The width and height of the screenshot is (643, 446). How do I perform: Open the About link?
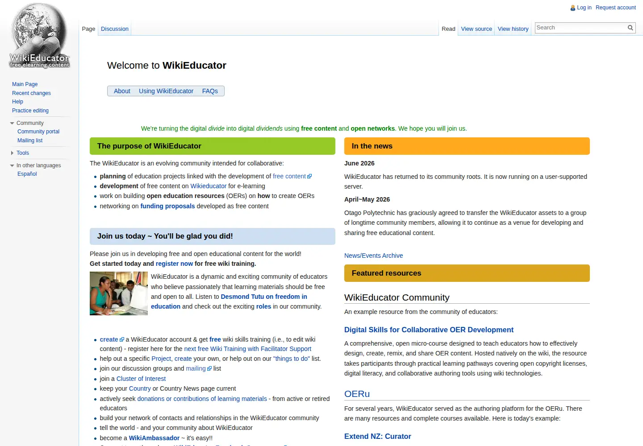tap(122, 91)
